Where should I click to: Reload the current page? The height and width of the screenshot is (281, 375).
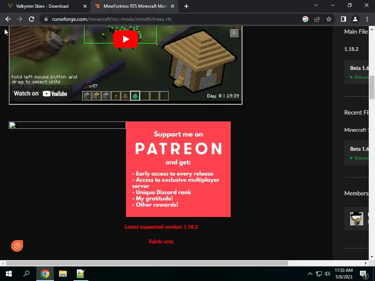pos(31,19)
